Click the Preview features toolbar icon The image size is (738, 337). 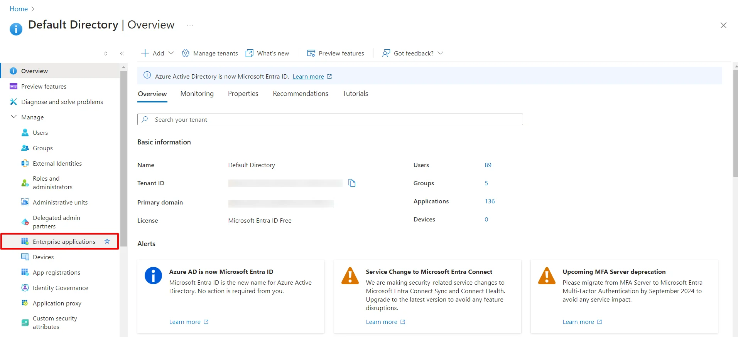311,53
